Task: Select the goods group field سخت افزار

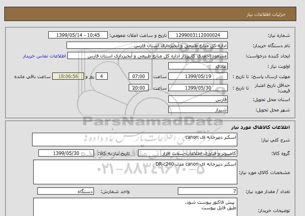Action: (187, 153)
